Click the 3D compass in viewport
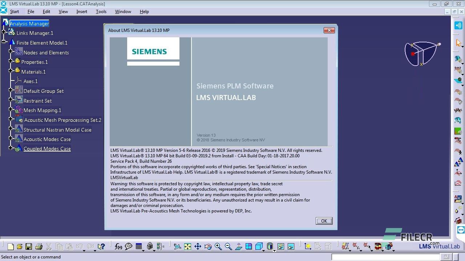 point(422,54)
